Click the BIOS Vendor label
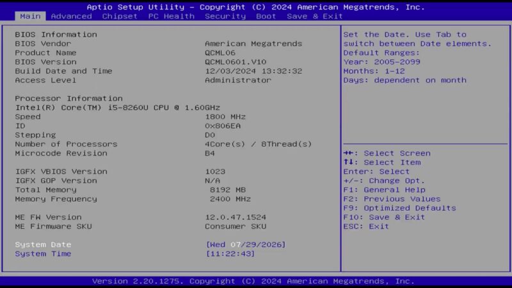The height and width of the screenshot is (288, 512). click(x=43, y=44)
